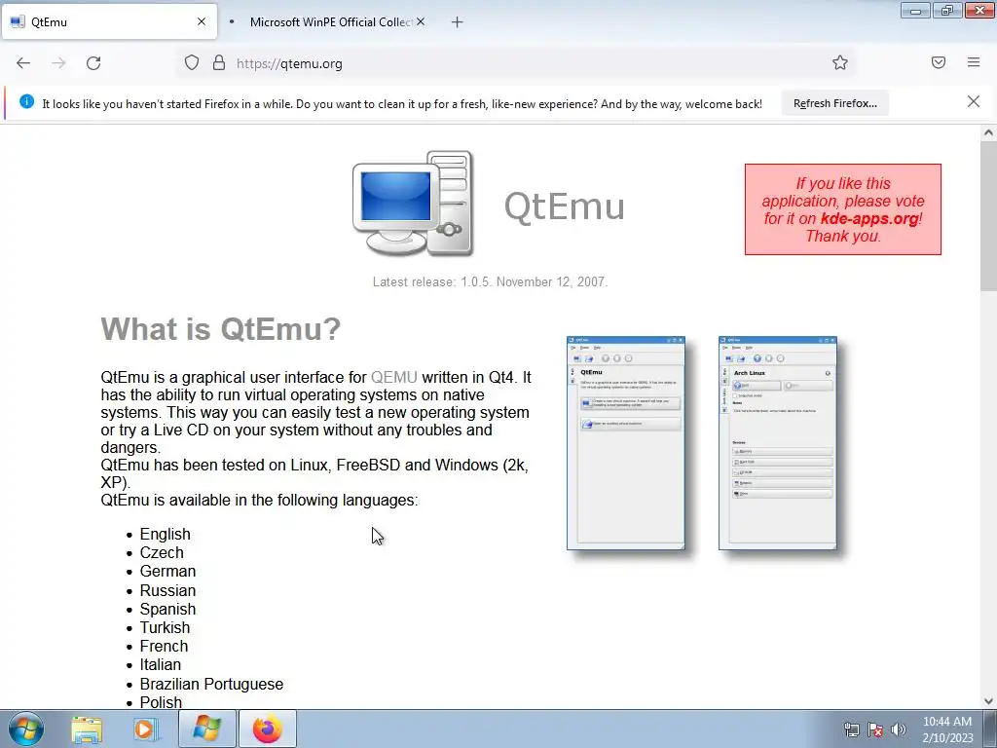This screenshot has width=997, height=748.
Task: Click 'Spanish' in the language list
Action: (x=167, y=609)
